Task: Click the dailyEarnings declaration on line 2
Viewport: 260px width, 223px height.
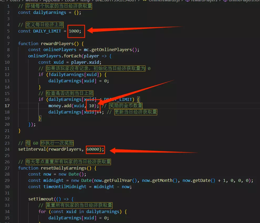Action: click(x=50, y=13)
